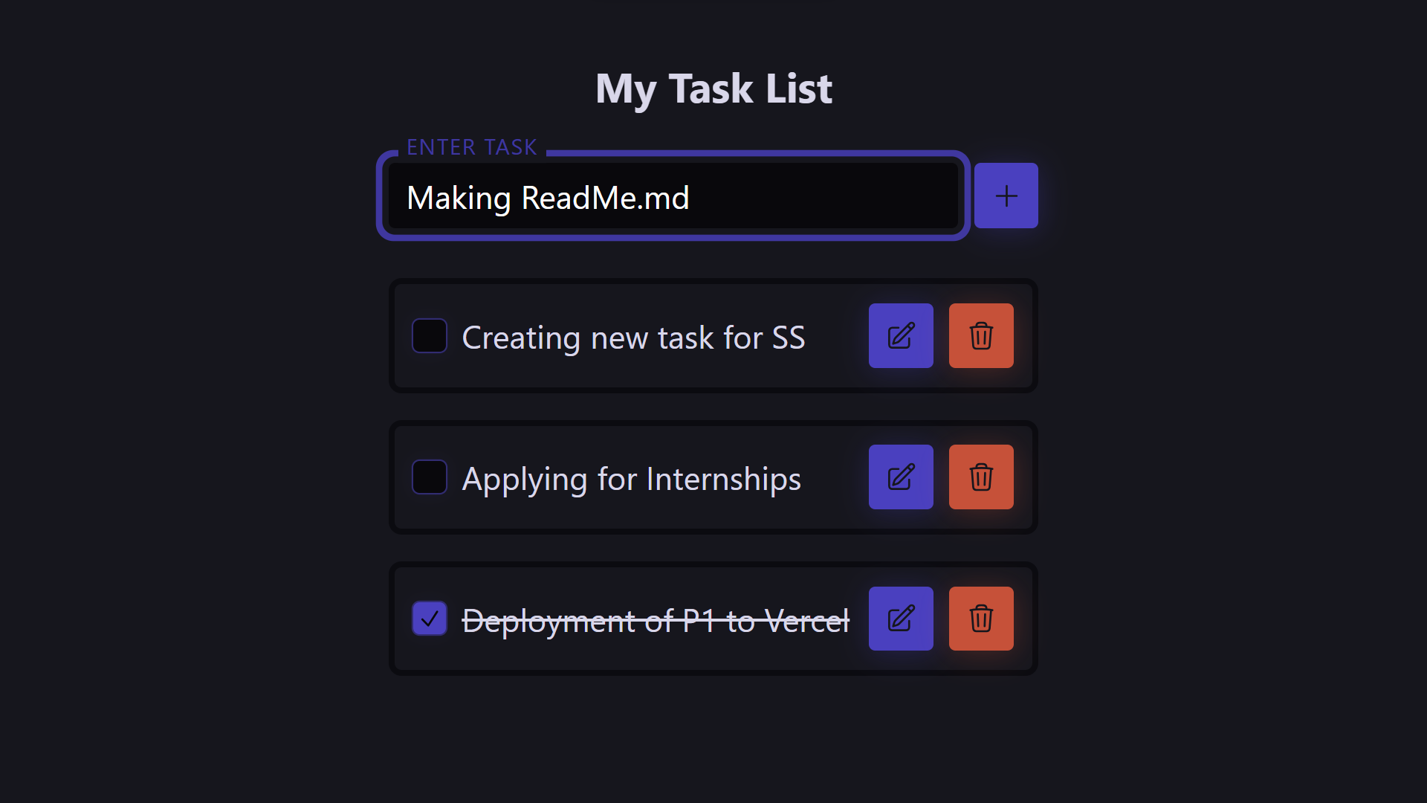
Task: Edit the 'Creating new task for SS' task
Action: tap(901, 335)
